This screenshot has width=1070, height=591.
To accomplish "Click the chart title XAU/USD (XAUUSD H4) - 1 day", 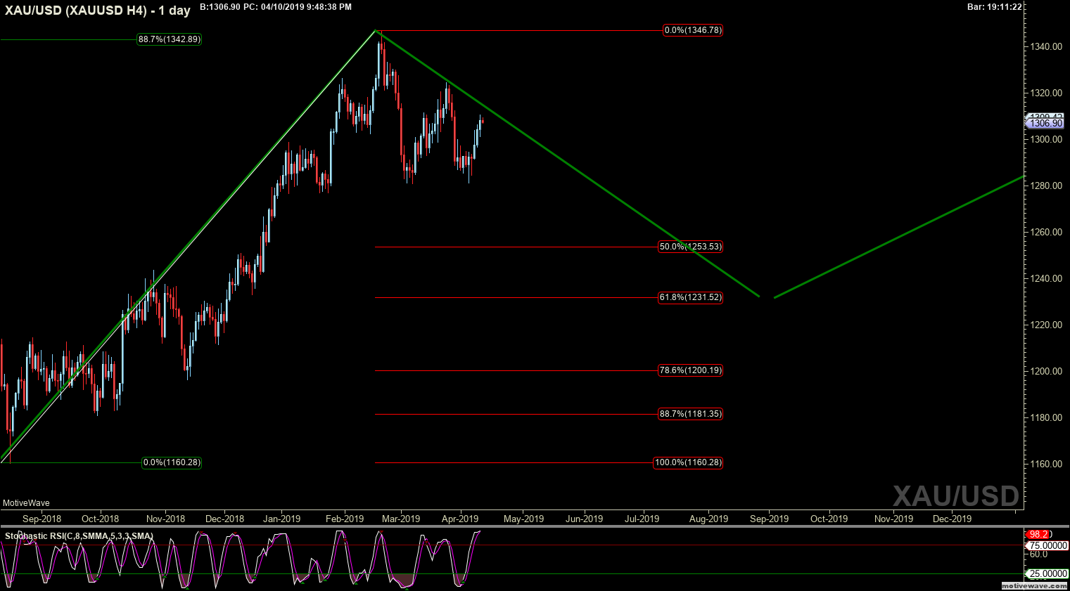I will tap(98, 11).
